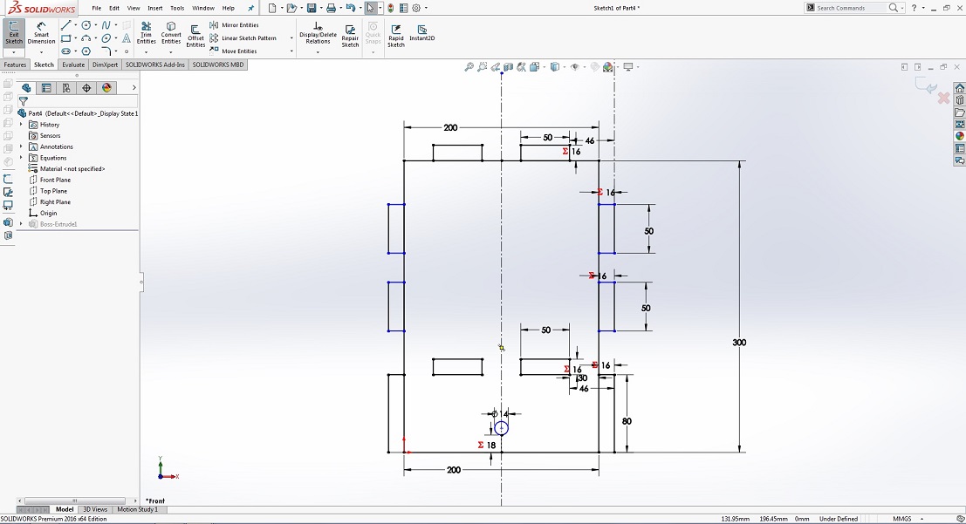Click the Zoom to Area icon
Screen dimensions: 966x524
[x=482, y=66]
